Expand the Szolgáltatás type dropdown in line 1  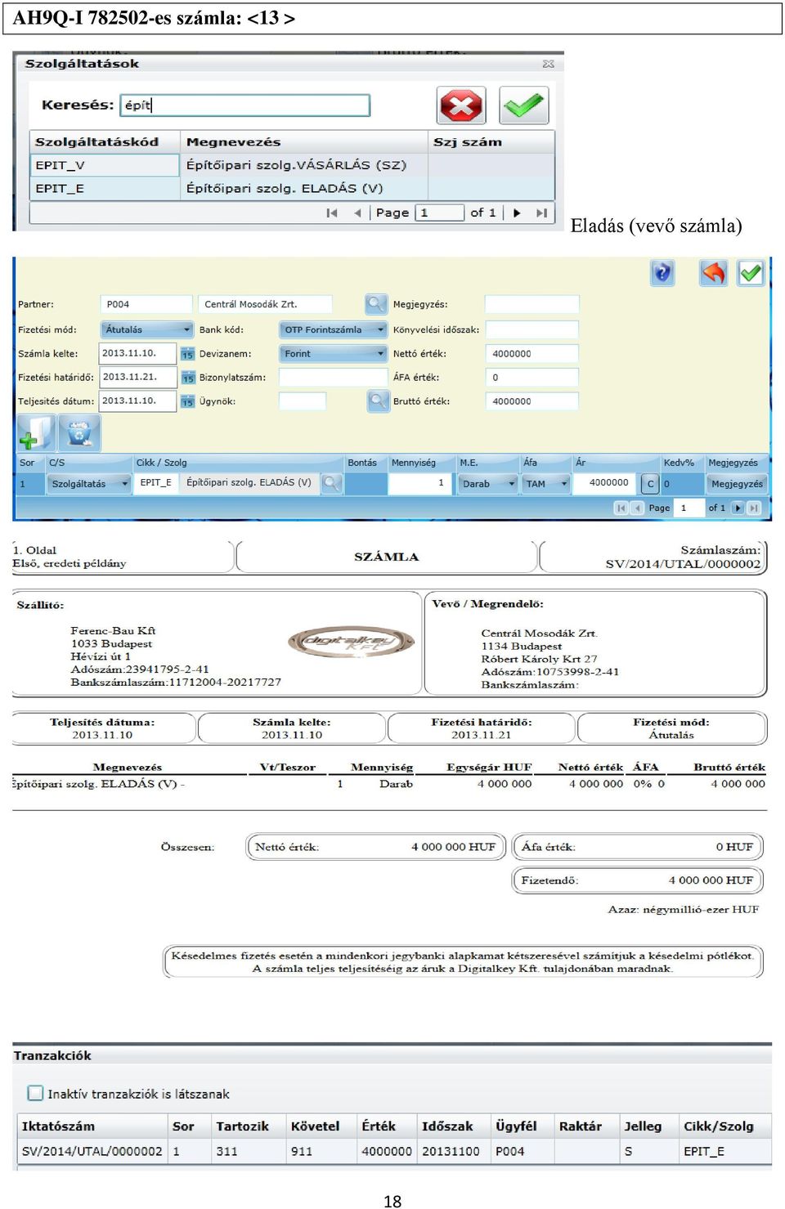pyautogui.click(x=90, y=484)
